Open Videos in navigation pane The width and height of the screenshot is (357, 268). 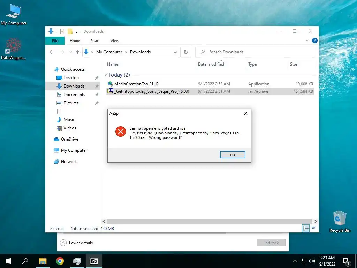coord(70,128)
